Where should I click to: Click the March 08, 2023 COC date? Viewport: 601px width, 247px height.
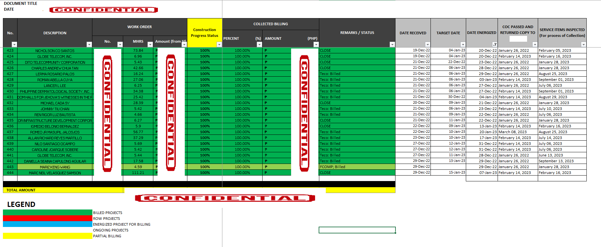518,132
